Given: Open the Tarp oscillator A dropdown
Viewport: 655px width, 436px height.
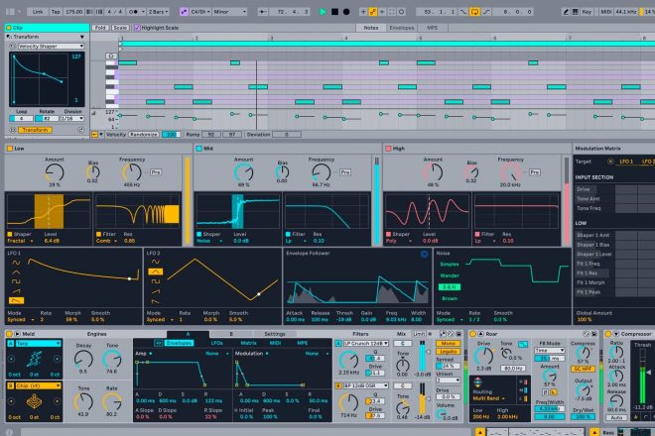Looking at the screenshot, I should tap(38, 344).
